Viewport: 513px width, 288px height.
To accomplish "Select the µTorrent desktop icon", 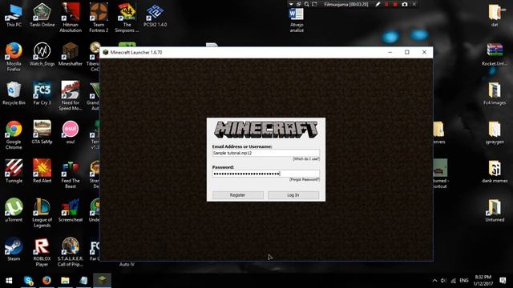I will coord(14,210).
